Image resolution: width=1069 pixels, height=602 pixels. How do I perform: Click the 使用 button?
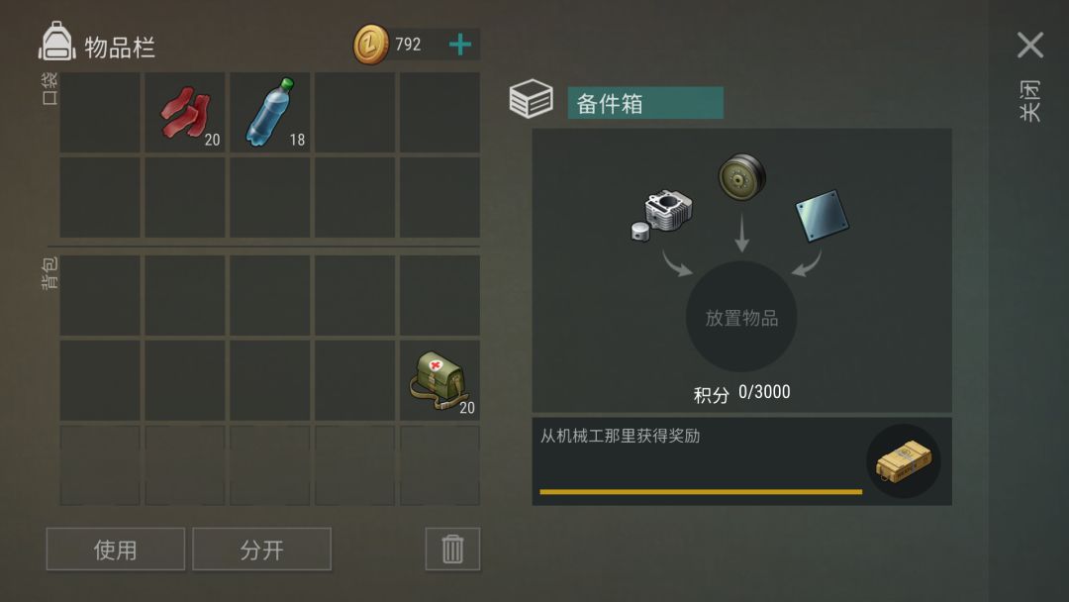pyautogui.click(x=115, y=549)
